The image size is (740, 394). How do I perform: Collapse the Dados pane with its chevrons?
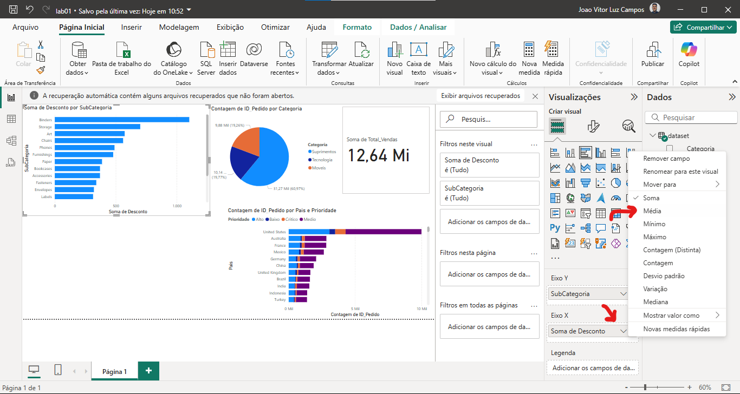[732, 97]
